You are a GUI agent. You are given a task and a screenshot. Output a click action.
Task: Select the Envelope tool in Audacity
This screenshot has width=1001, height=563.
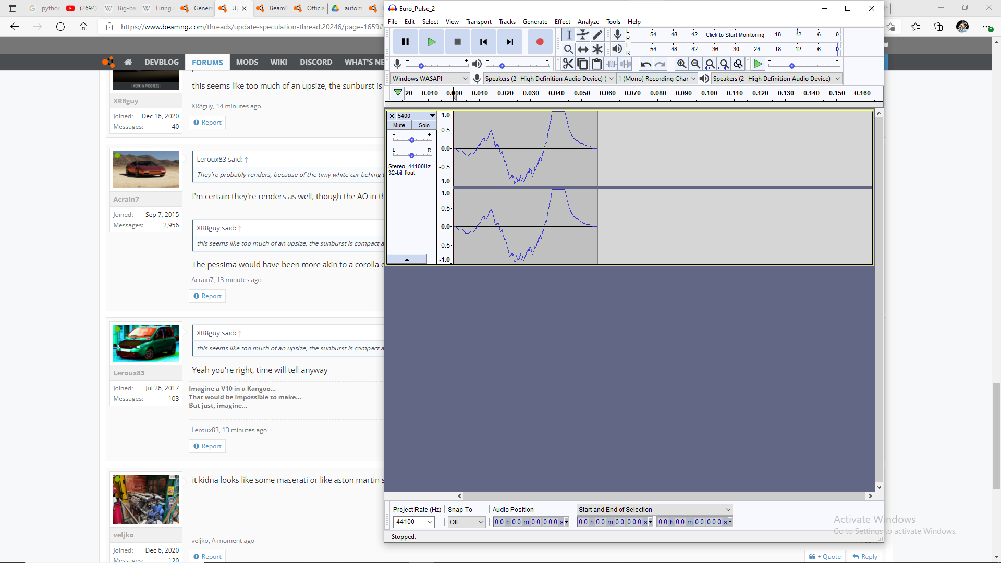pyautogui.click(x=583, y=35)
